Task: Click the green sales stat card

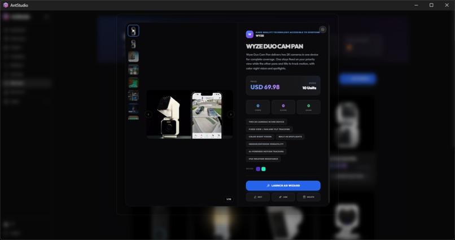Action: pyautogui.click(x=308, y=107)
